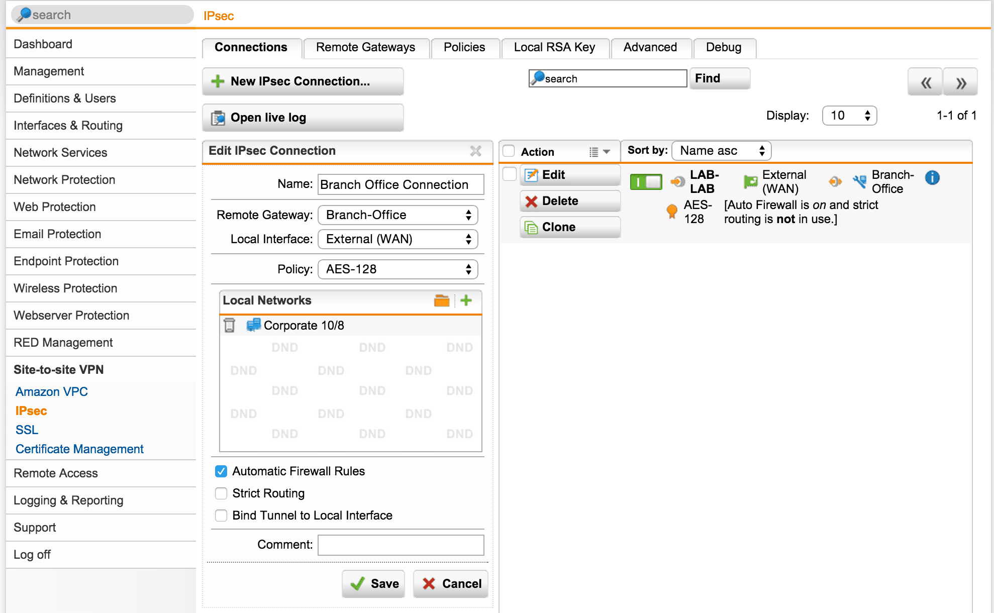Open the Policies tab
Image resolution: width=994 pixels, height=613 pixels.
click(464, 48)
